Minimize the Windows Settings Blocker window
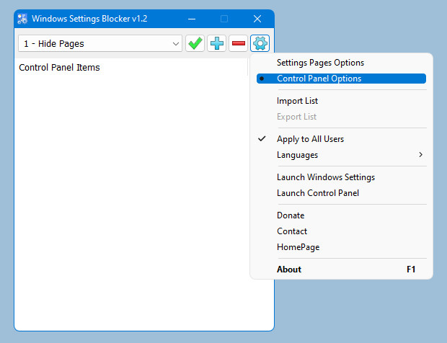 pos(191,19)
